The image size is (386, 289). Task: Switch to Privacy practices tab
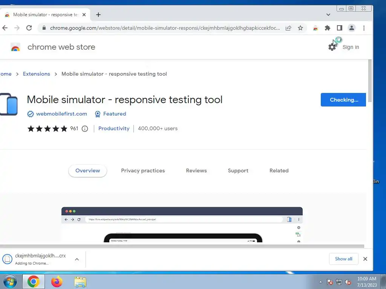tap(143, 170)
